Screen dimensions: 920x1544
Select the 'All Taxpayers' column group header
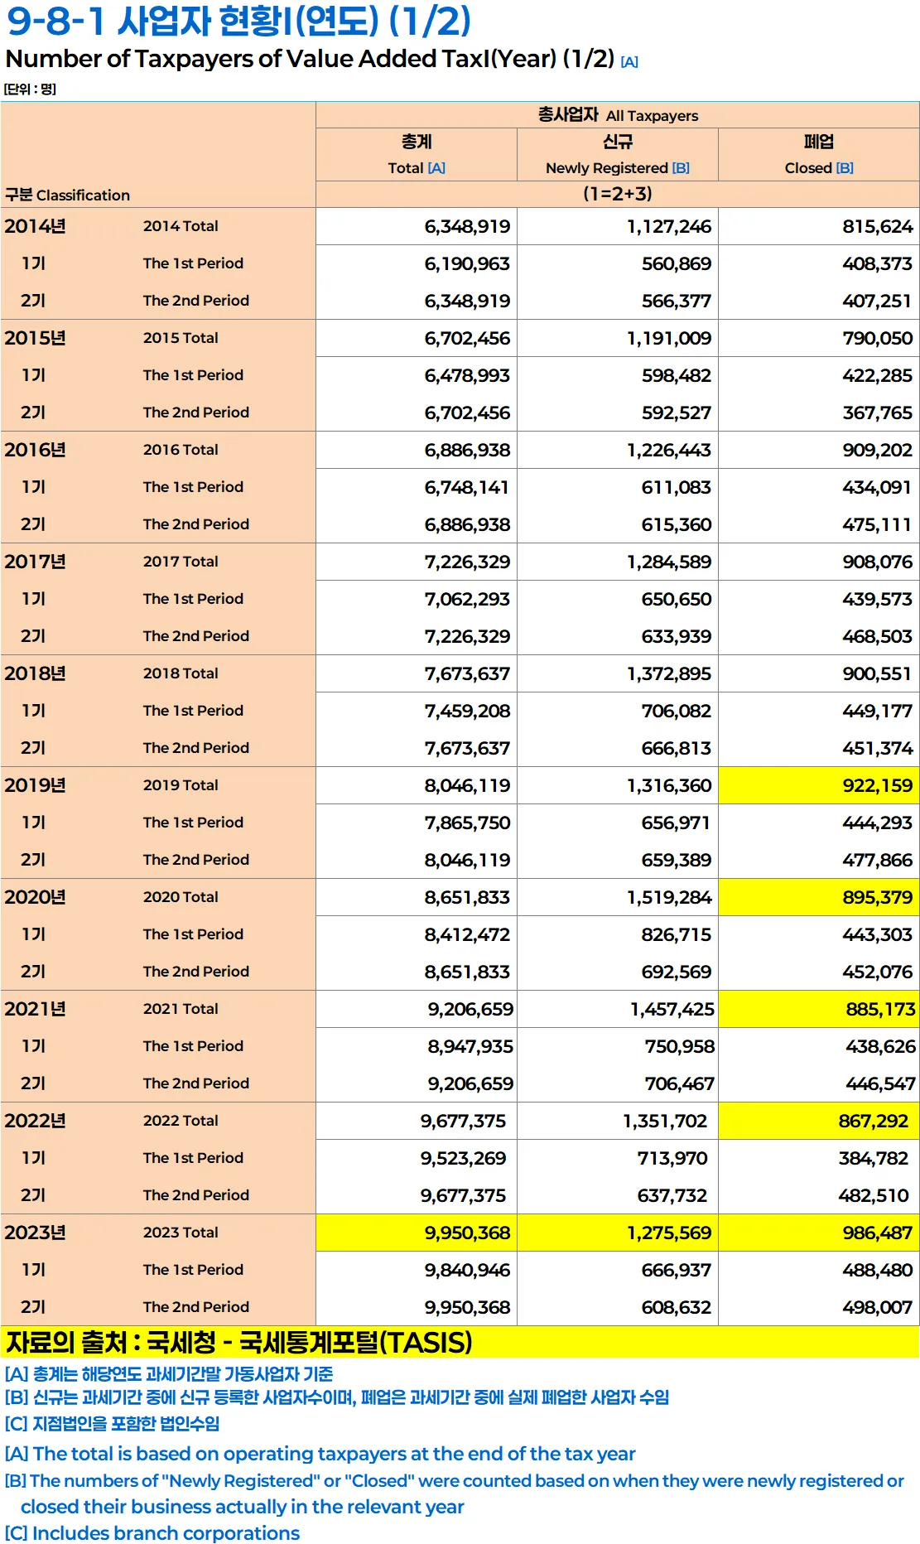(618, 115)
